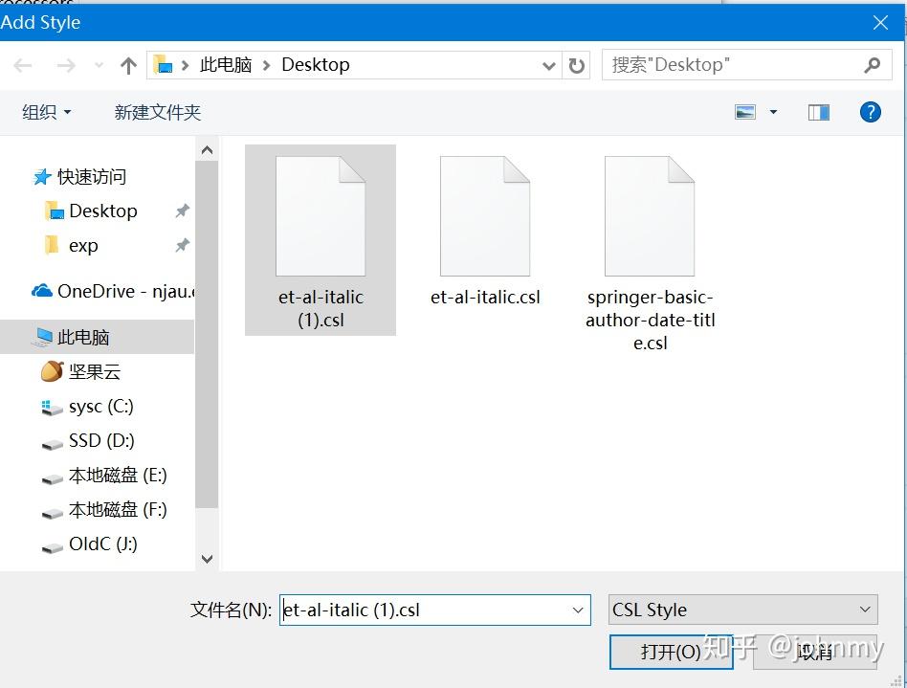The width and height of the screenshot is (907, 688).
Task: Navigate up one folder level
Action: [x=128, y=64]
